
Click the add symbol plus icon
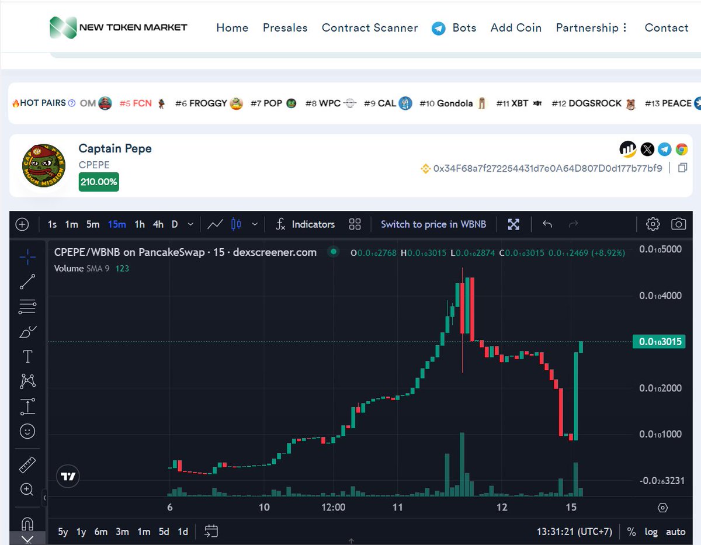[22, 224]
